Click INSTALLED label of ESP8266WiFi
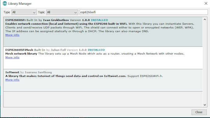Image resolution: width=210 pixels, height=118 pixels. coord(99,20)
